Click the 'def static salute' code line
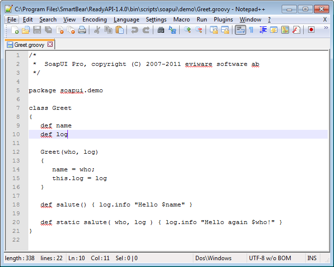 coord(161,222)
